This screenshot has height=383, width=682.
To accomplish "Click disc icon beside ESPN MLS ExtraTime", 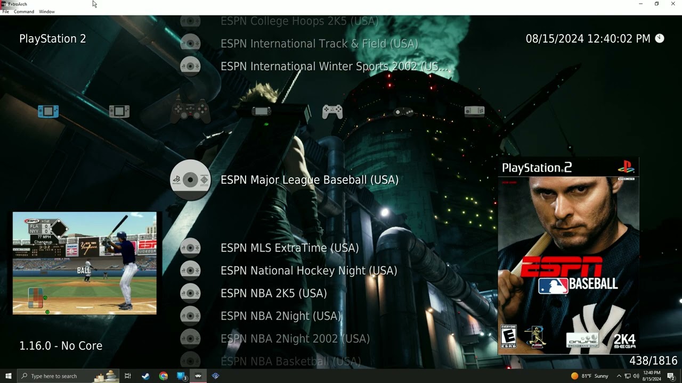I will tap(190, 247).
